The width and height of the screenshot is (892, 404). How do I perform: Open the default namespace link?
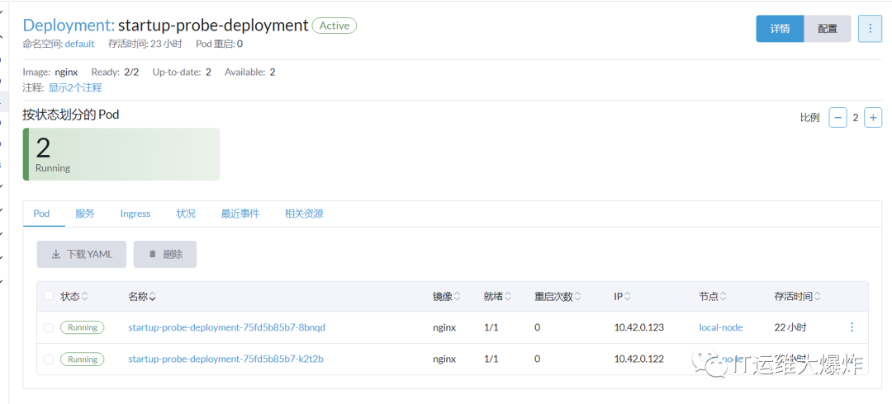tap(79, 44)
